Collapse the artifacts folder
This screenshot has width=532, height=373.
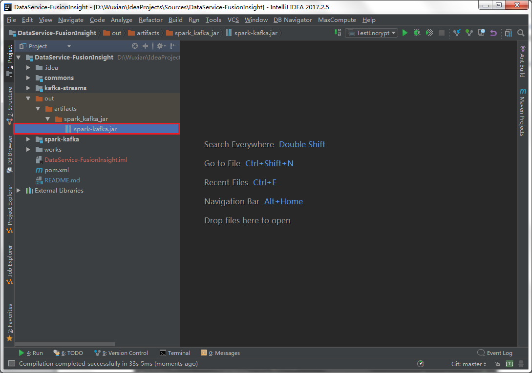(38, 108)
